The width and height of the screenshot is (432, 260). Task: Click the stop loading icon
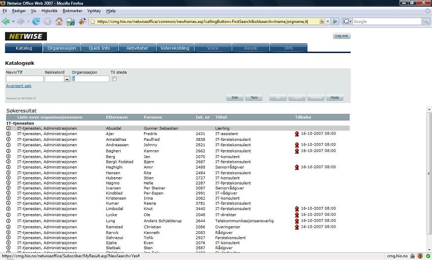click(48, 21)
